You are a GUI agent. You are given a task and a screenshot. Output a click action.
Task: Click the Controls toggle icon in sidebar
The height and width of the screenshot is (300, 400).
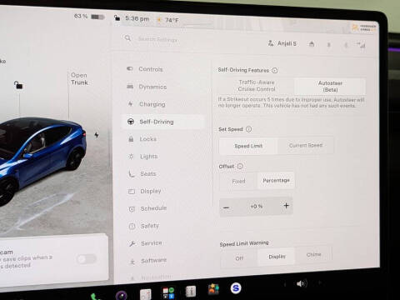(x=130, y=68)
